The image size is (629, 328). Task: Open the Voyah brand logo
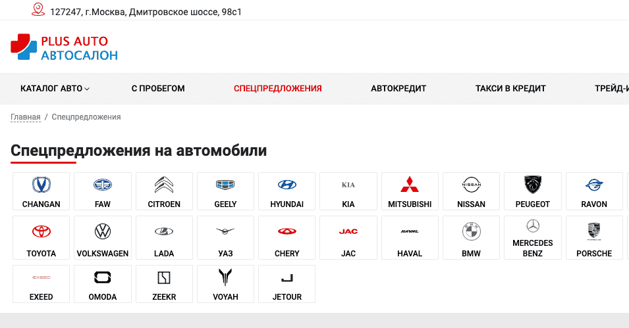click(x=226, y=277)
